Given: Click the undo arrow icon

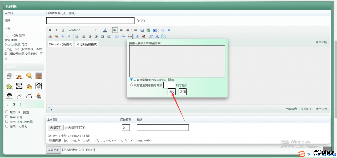Looking at the screenshot, I should [63, 36].
